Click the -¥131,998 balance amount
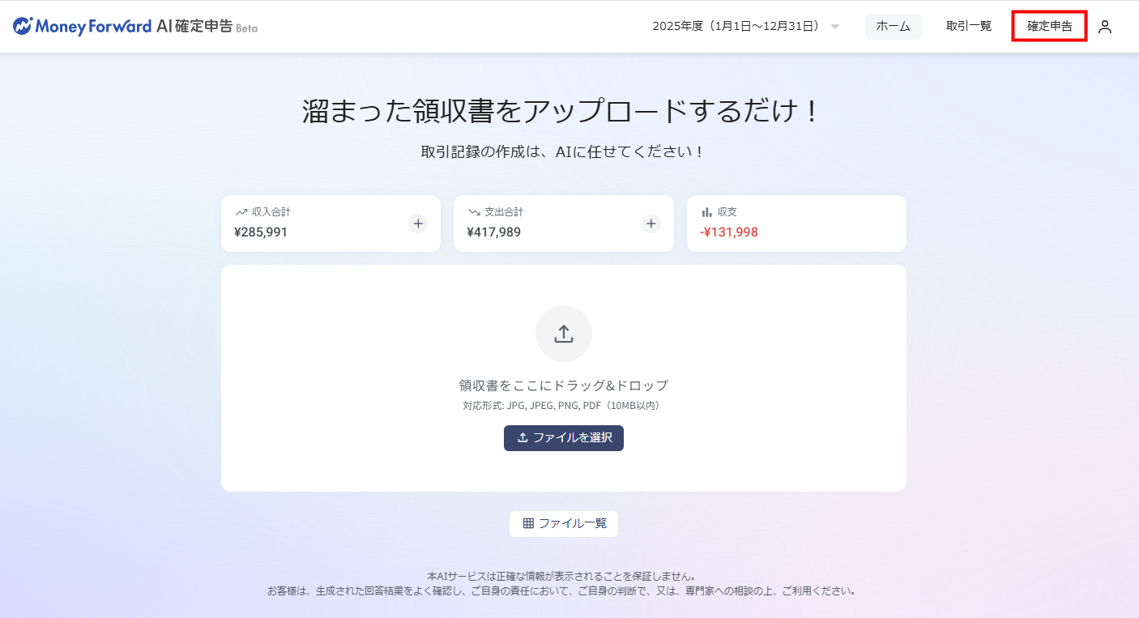 click(729, 232)
